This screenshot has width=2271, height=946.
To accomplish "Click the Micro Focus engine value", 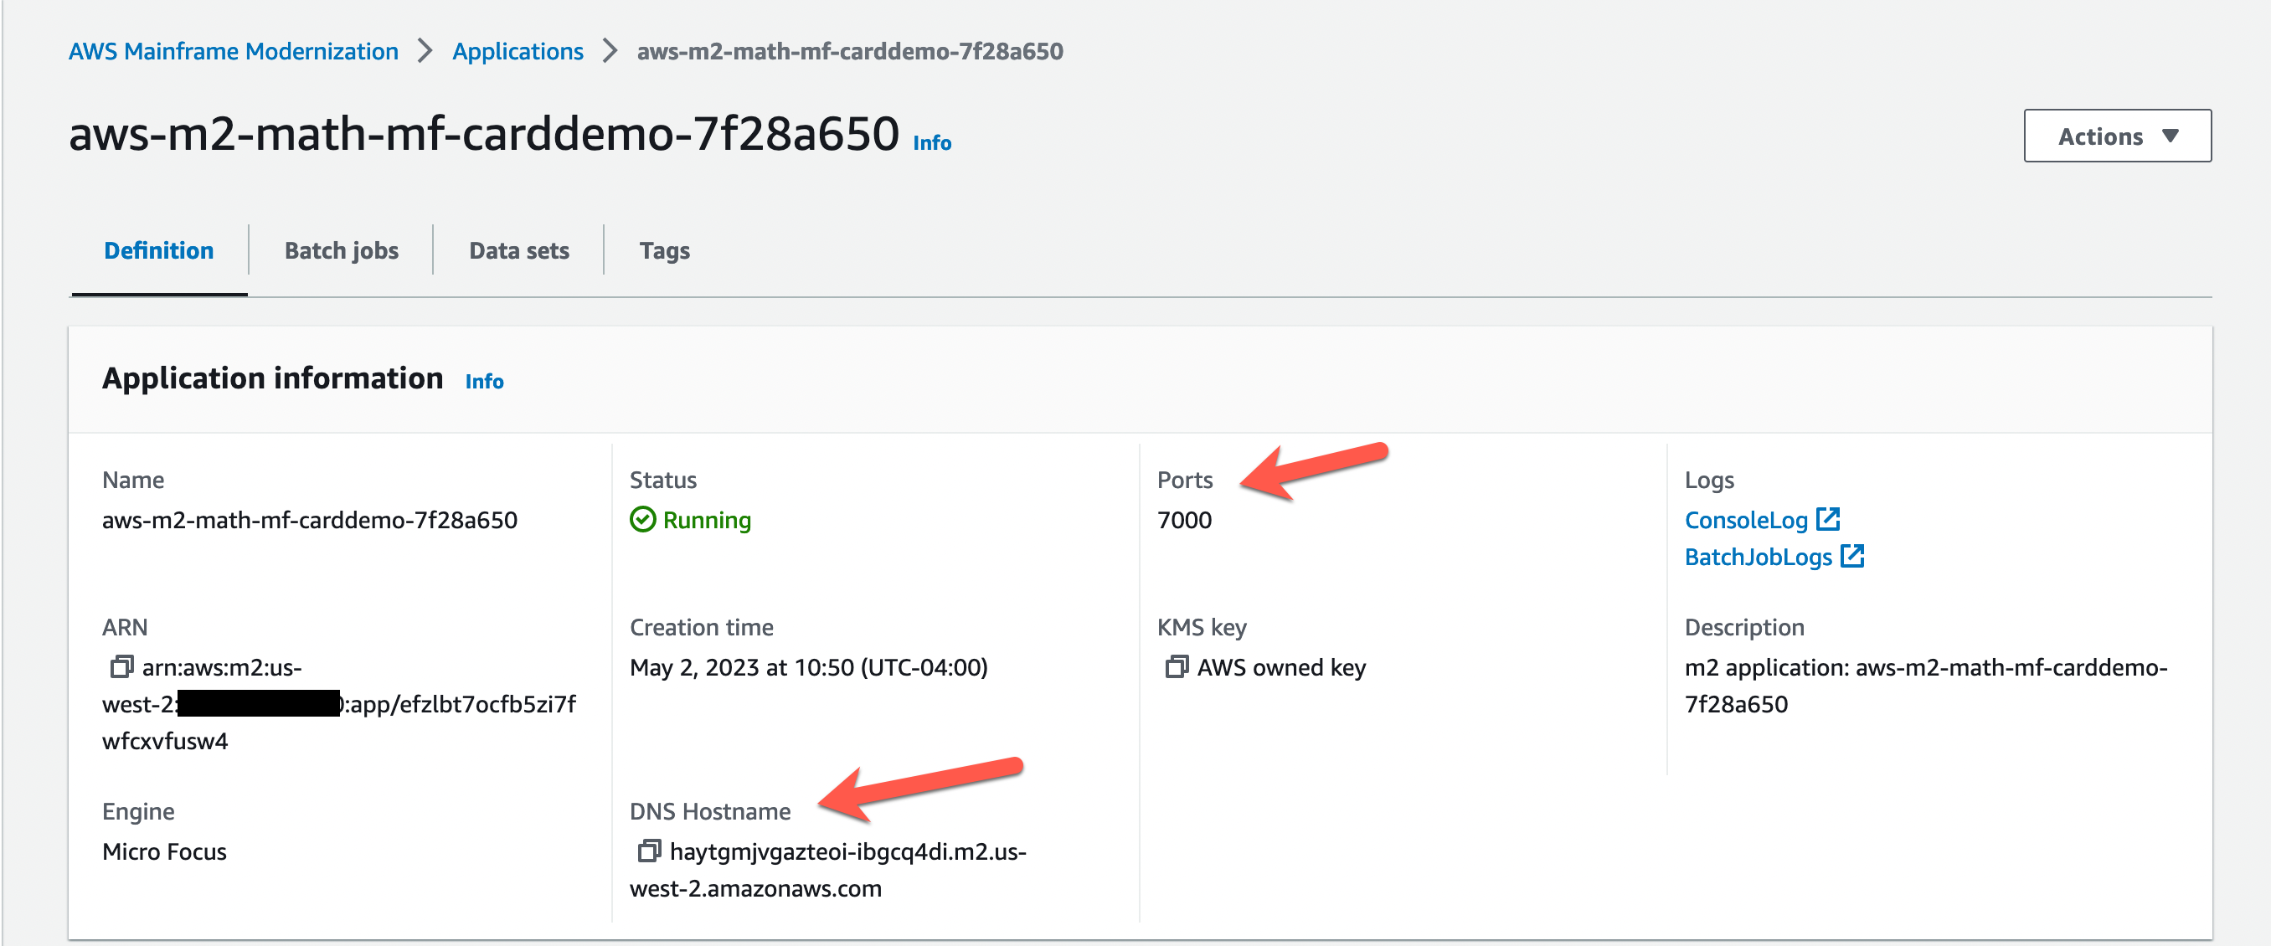I will click(164, 851).
